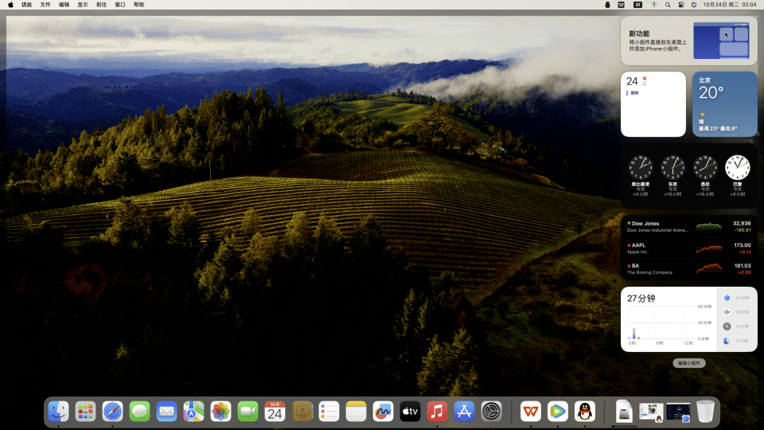Open the 文件 menu
This screenshot has width=764, height=430.
coord(45,5)
